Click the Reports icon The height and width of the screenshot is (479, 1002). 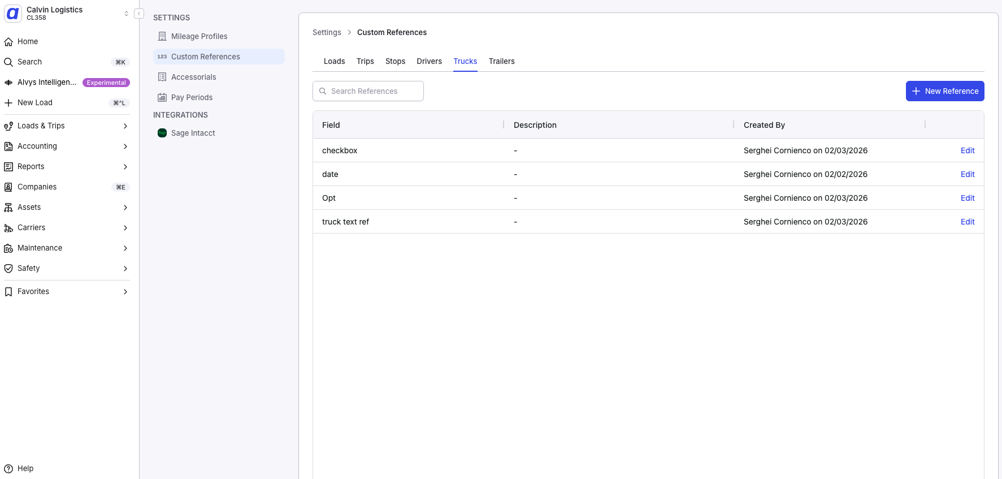coord(8,167)
